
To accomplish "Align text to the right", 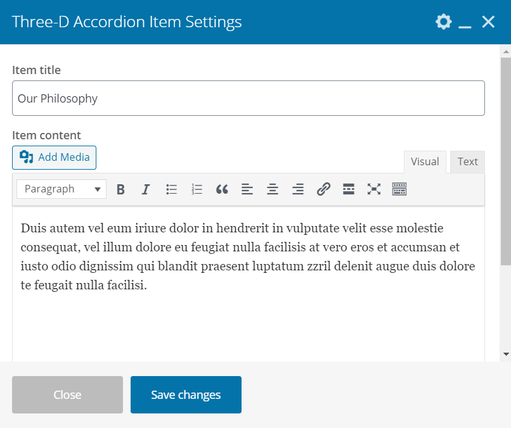I will click(x=298, y=189).
